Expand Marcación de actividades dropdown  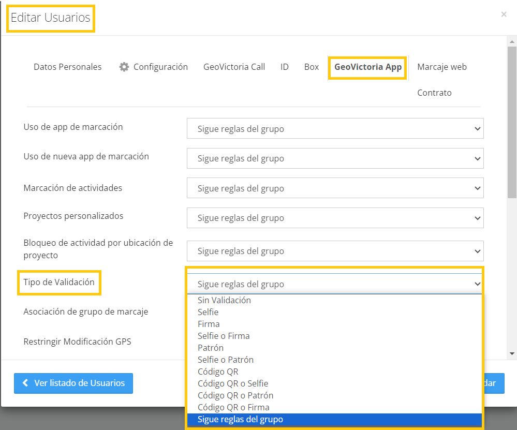click(x=335, y=188)
